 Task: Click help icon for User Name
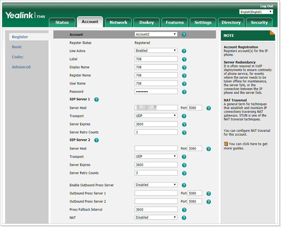click(184, 84)
